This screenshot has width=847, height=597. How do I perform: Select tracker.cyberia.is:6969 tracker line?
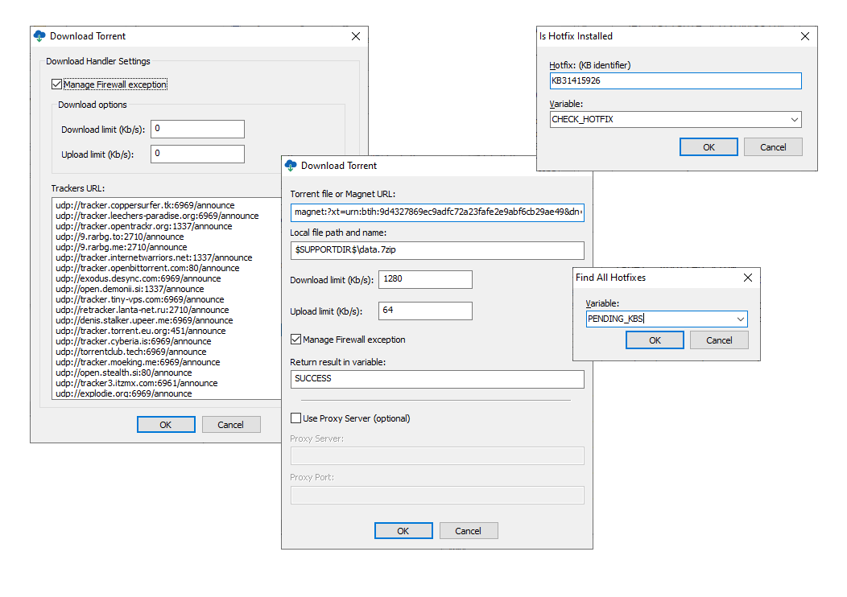click(134, 341)
